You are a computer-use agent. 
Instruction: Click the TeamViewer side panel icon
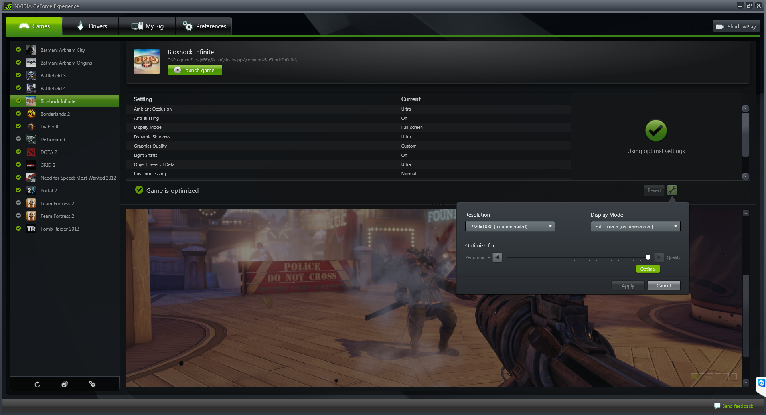tap(761, 383)
